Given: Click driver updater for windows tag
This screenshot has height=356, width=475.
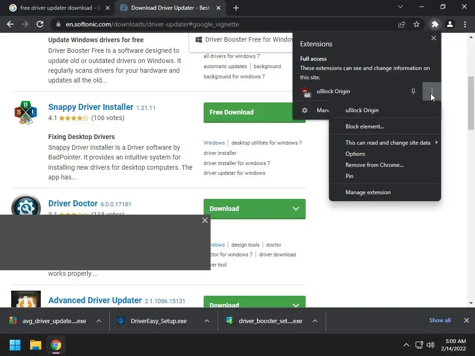Looking at the screenshot, I should 234,173.
